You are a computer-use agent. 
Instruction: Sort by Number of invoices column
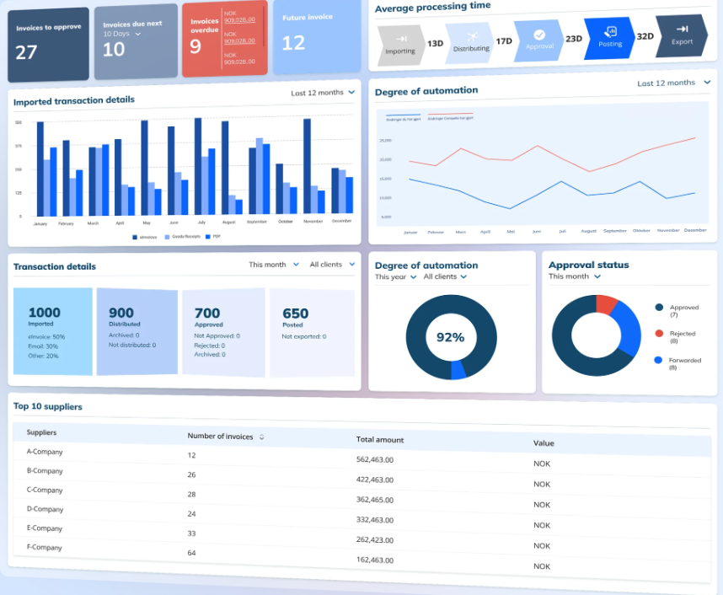click(x=261, y=437)
